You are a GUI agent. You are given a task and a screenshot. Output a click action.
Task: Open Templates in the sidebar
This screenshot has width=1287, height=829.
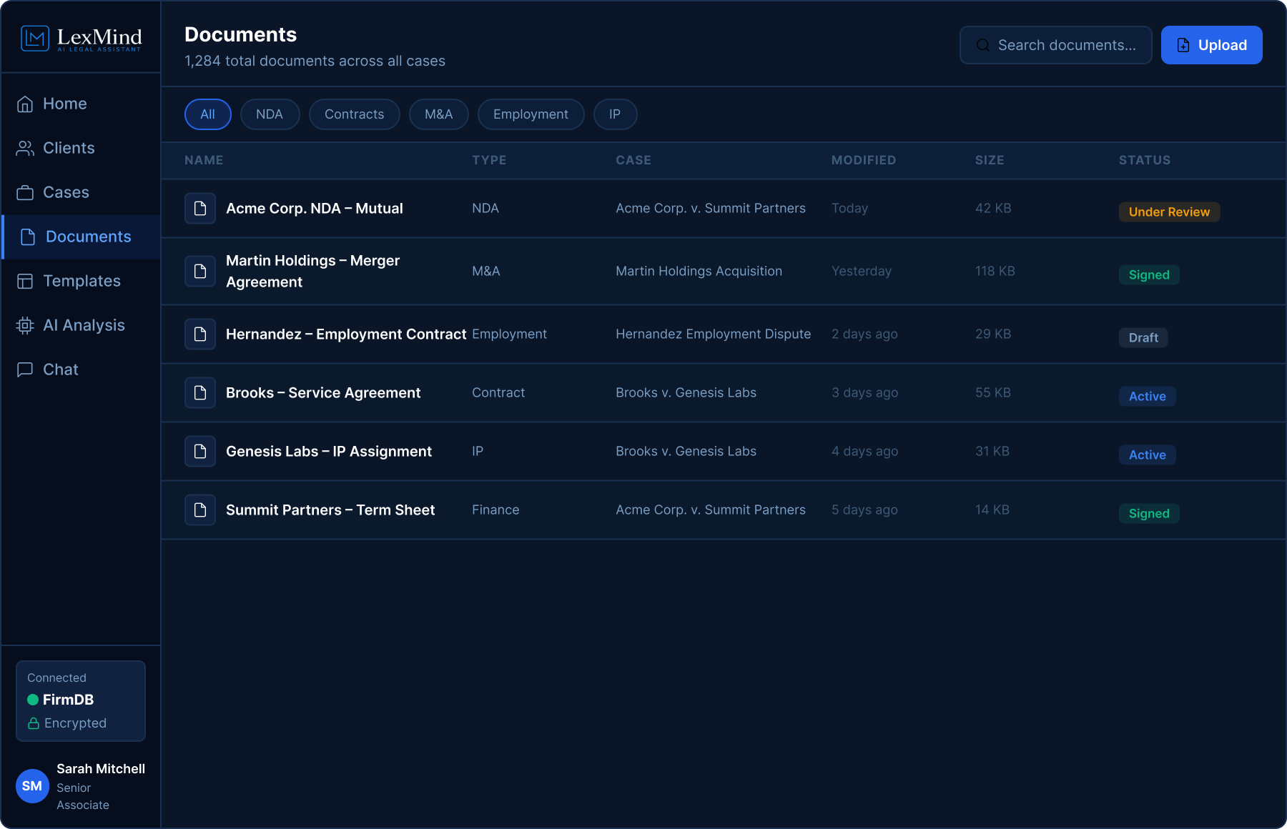[x=81, y=282]
